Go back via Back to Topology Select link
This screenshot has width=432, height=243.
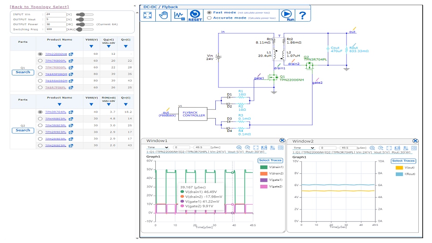point(39,7)
